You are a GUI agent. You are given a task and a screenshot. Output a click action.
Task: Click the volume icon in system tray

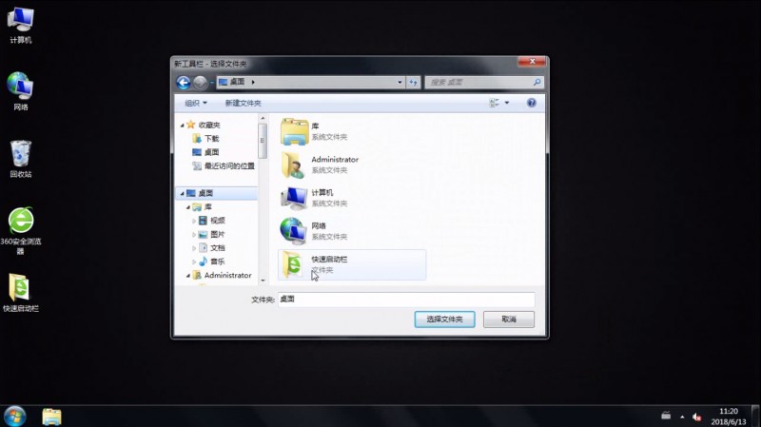click(x=697, y=417)
